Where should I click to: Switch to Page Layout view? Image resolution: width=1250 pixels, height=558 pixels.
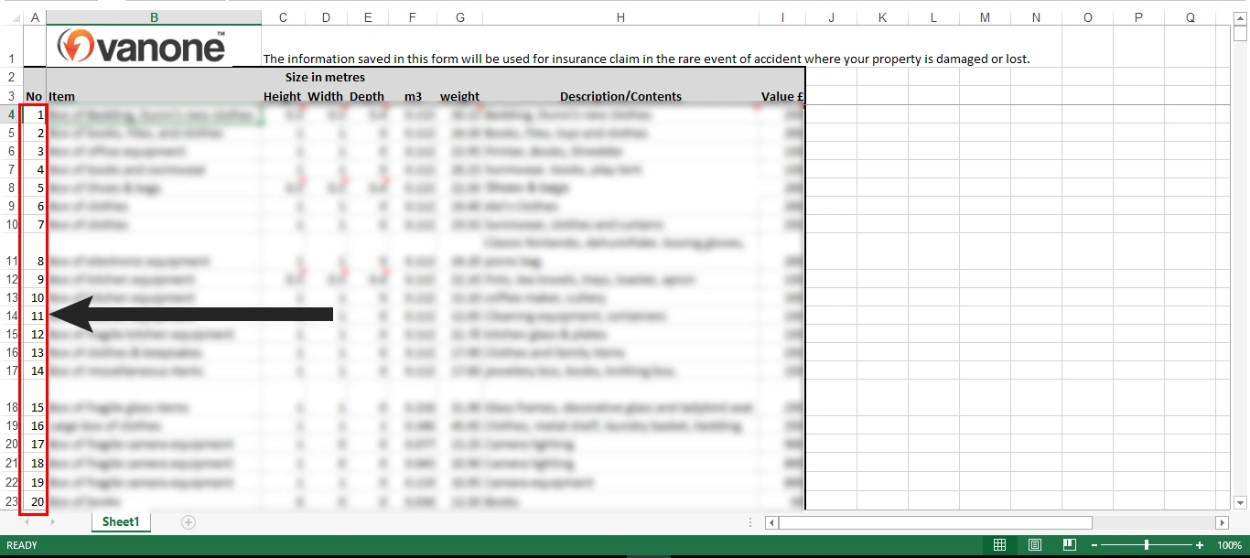pos(1034,545)
